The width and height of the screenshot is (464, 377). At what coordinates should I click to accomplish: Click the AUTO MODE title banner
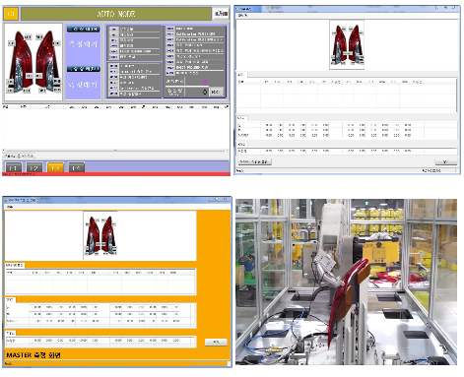click(x=116, y=14)
